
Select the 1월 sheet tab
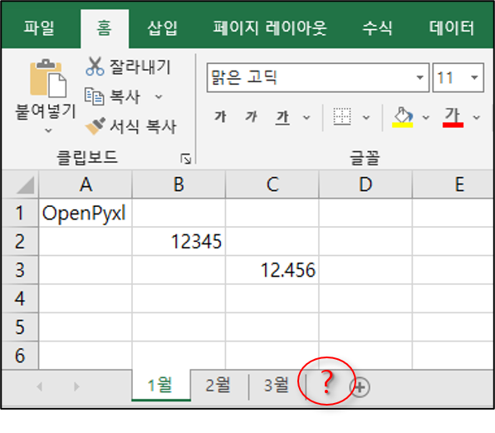[x=161, y=386]
